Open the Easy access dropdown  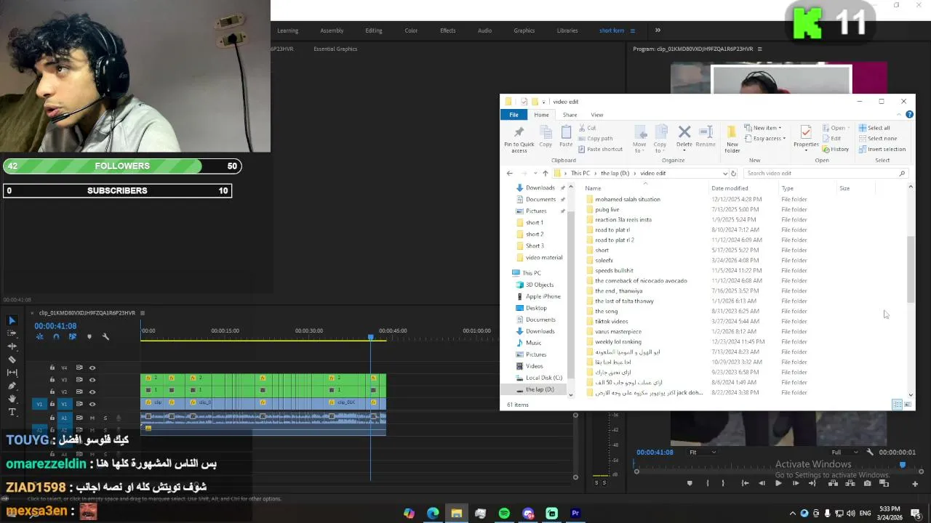point(765,138)
